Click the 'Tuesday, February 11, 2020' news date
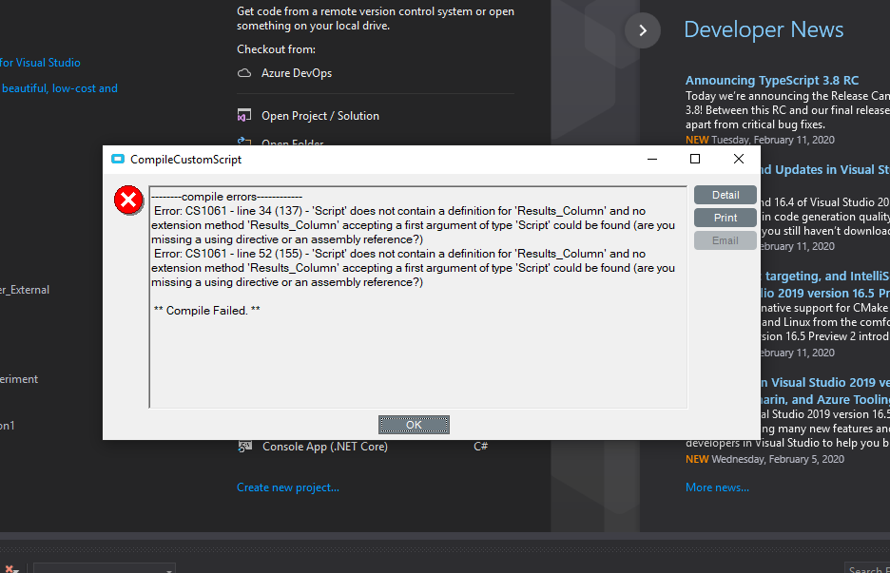890x573 pixels. point(772,140)
